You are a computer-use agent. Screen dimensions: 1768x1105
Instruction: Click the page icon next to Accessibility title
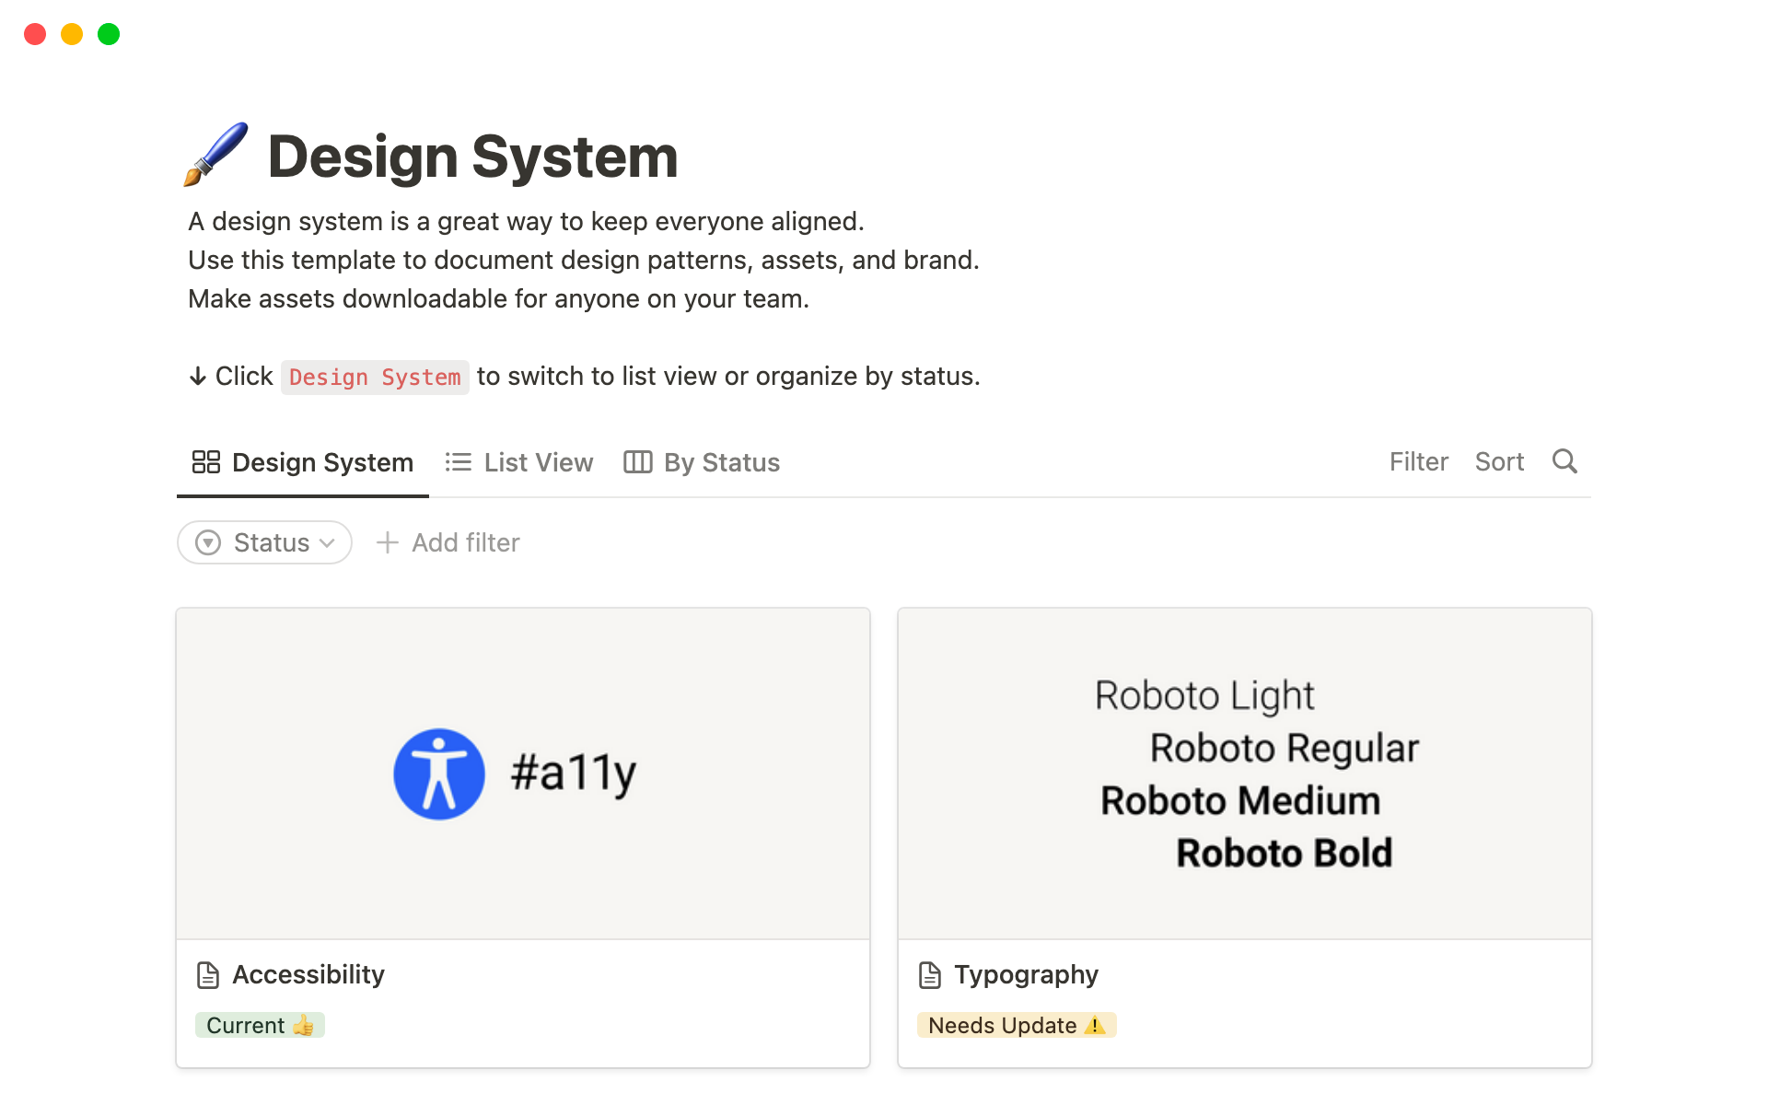pos(206,973)
